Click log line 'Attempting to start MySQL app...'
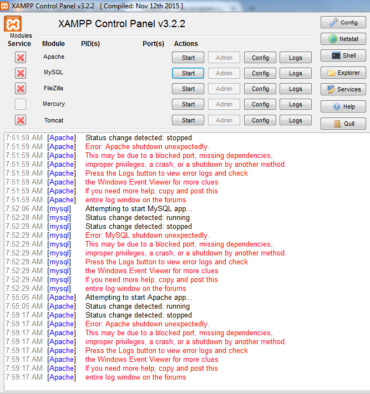370x394 pixels. 139,208
